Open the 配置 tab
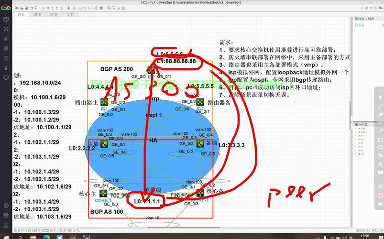The image size is (384, 239). click(54, 15)
